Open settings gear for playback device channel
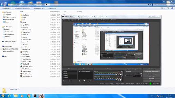This screenshot has width=175, height=98. coord(121,80)
